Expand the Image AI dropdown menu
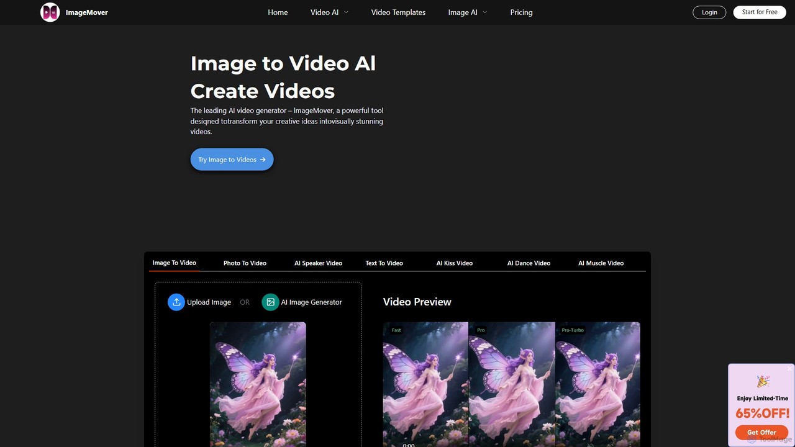Viewport: 795px width, 447px height. tap(468, 12)
